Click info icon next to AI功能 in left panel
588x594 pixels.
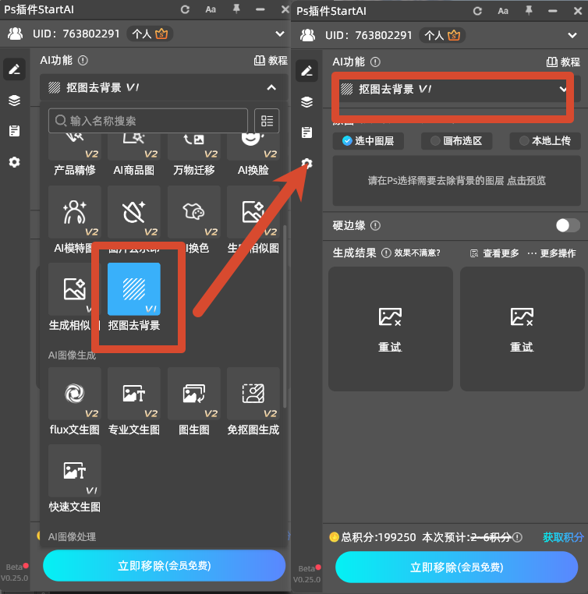83,60
